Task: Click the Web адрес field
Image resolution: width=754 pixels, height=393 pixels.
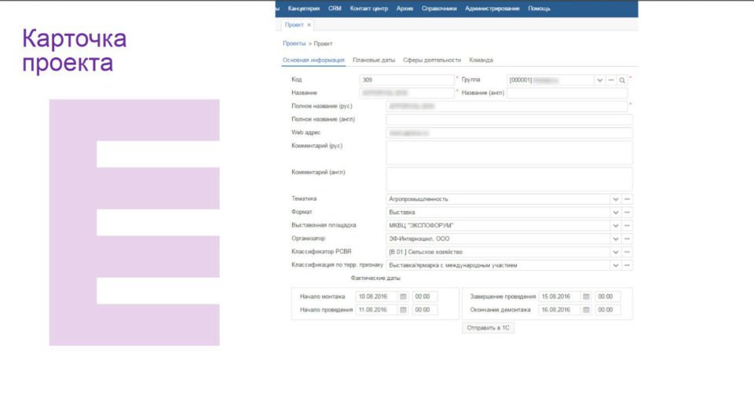Action: pos(509,133)
